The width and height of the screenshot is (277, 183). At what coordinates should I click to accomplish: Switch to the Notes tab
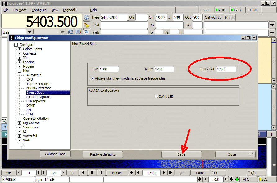tap(229, 18)
